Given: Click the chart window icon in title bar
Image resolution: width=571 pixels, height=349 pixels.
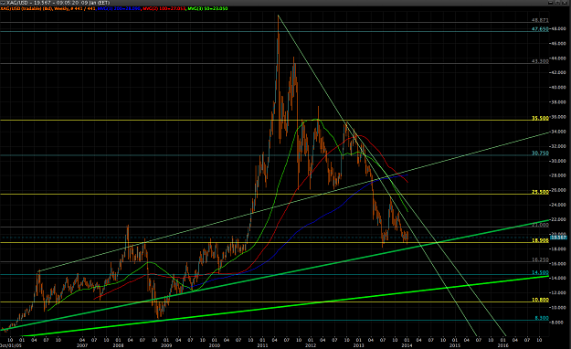Looking at the screenshot, I should click(4, 3).
